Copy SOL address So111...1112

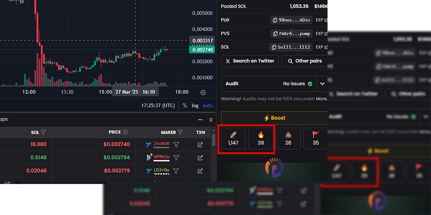pos(290,47)
